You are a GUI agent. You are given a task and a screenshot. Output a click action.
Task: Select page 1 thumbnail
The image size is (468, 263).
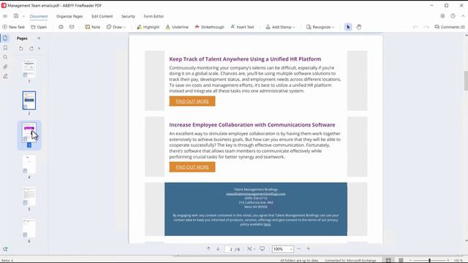(x=29, y=69)
